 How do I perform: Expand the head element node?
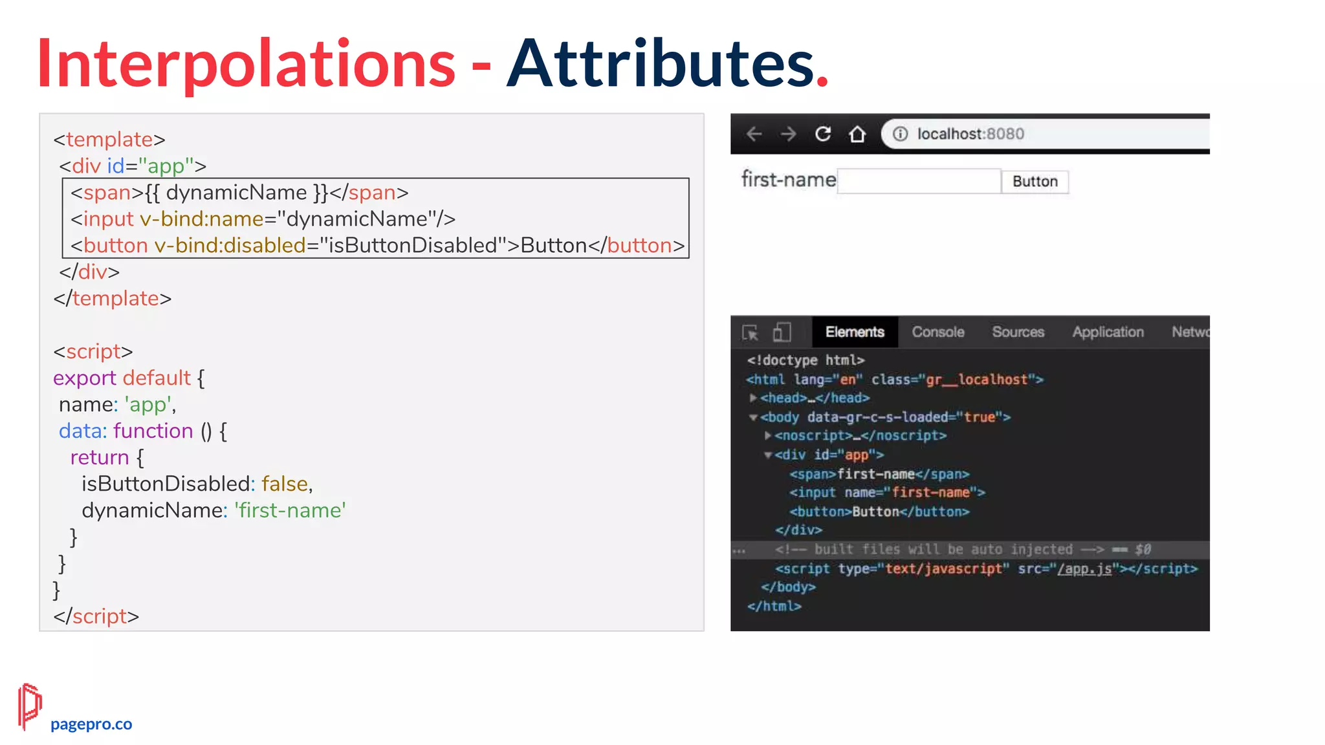click(753, 398)
